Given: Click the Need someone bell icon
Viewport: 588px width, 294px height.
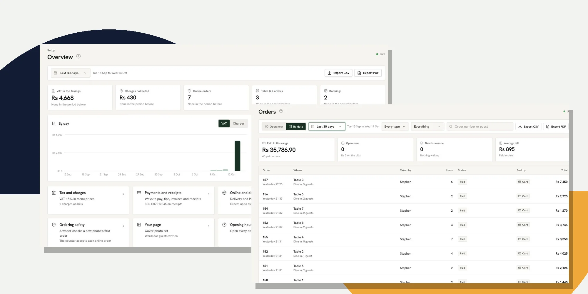Looking at the screenshot, I should click(422, 143).
